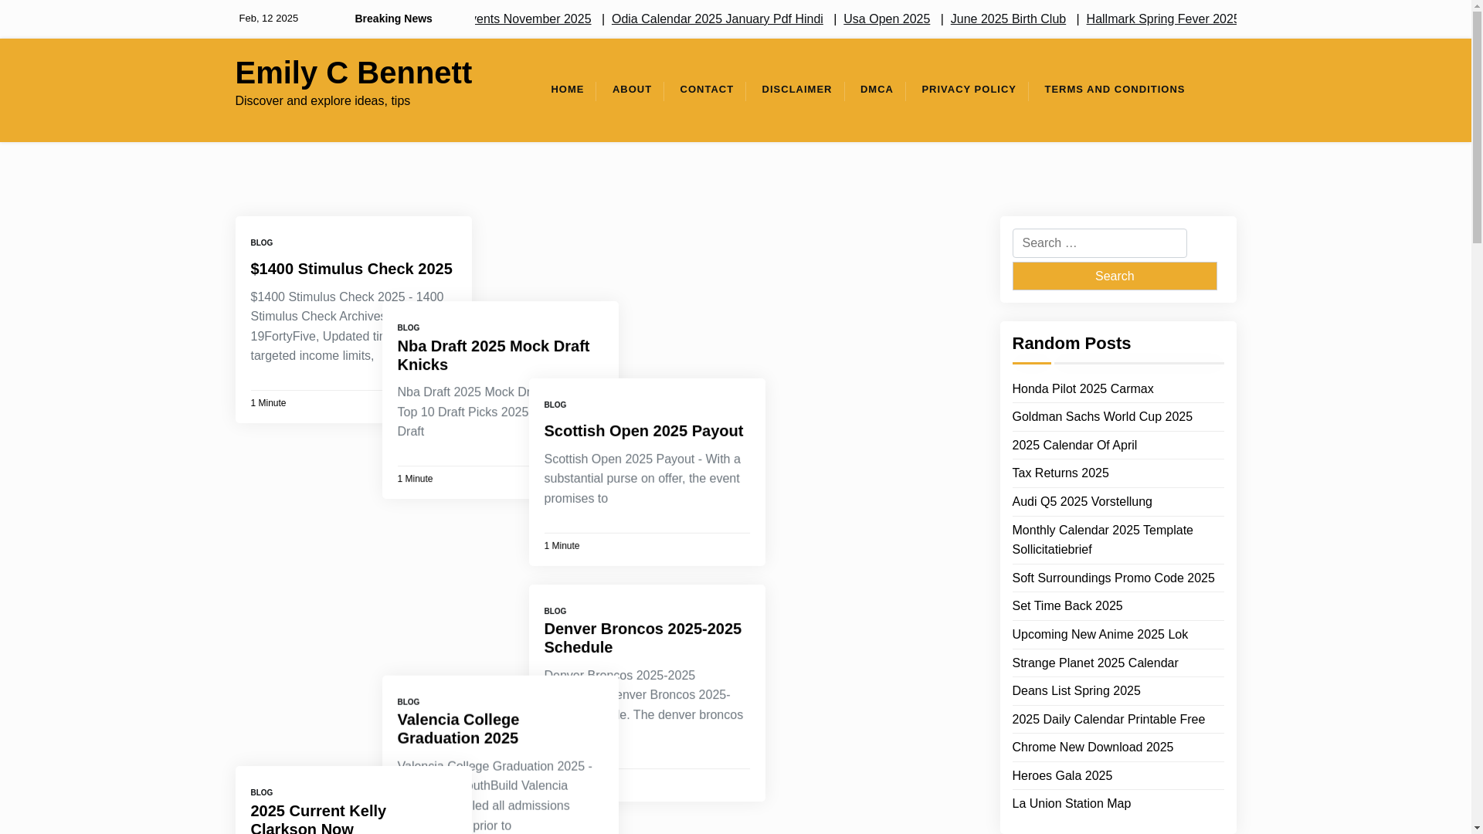Screen dimensions: 1483x834
Task: Open Monthly Calendar 2025 Template Sollicitatiebrief link
Action: (1102, 540)
